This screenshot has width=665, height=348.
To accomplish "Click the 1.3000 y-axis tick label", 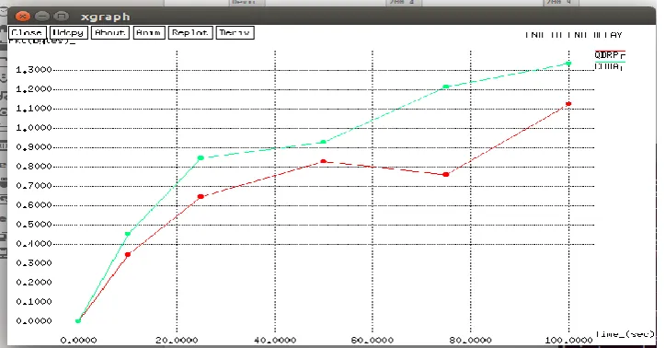I will pyautogui.click(x=34, y=70).
